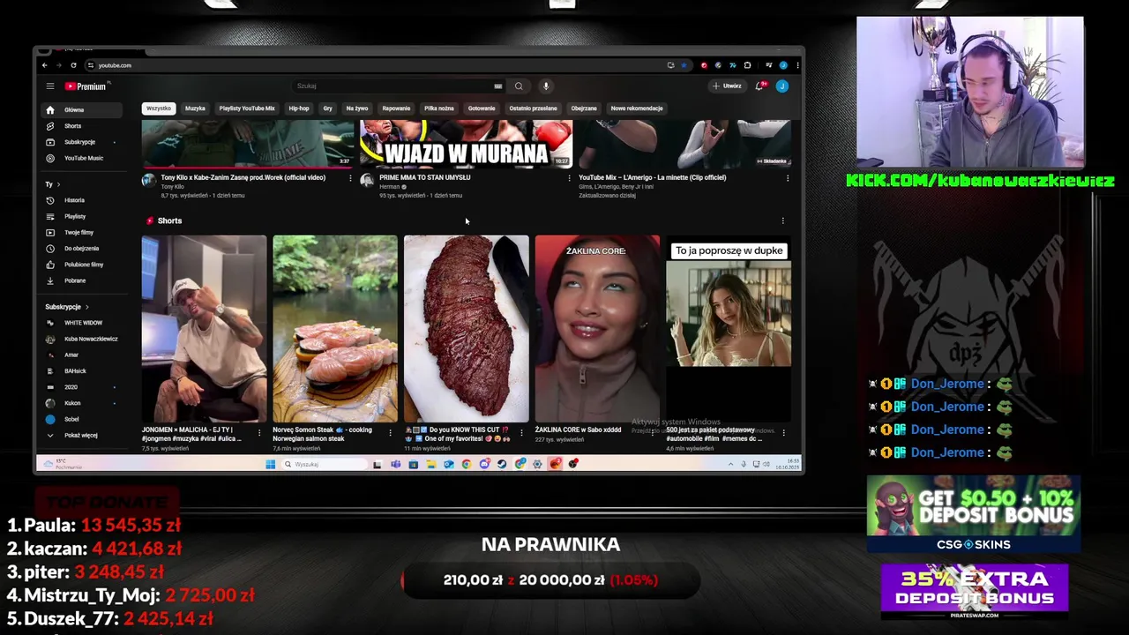
Task: Go to Główna home in sidebar
Action: [x=81, y=110]
